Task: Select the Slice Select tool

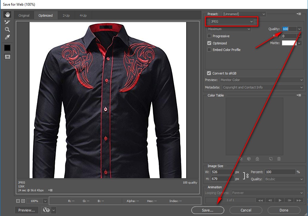Action: pyautogui.click(x=7, y=22)
